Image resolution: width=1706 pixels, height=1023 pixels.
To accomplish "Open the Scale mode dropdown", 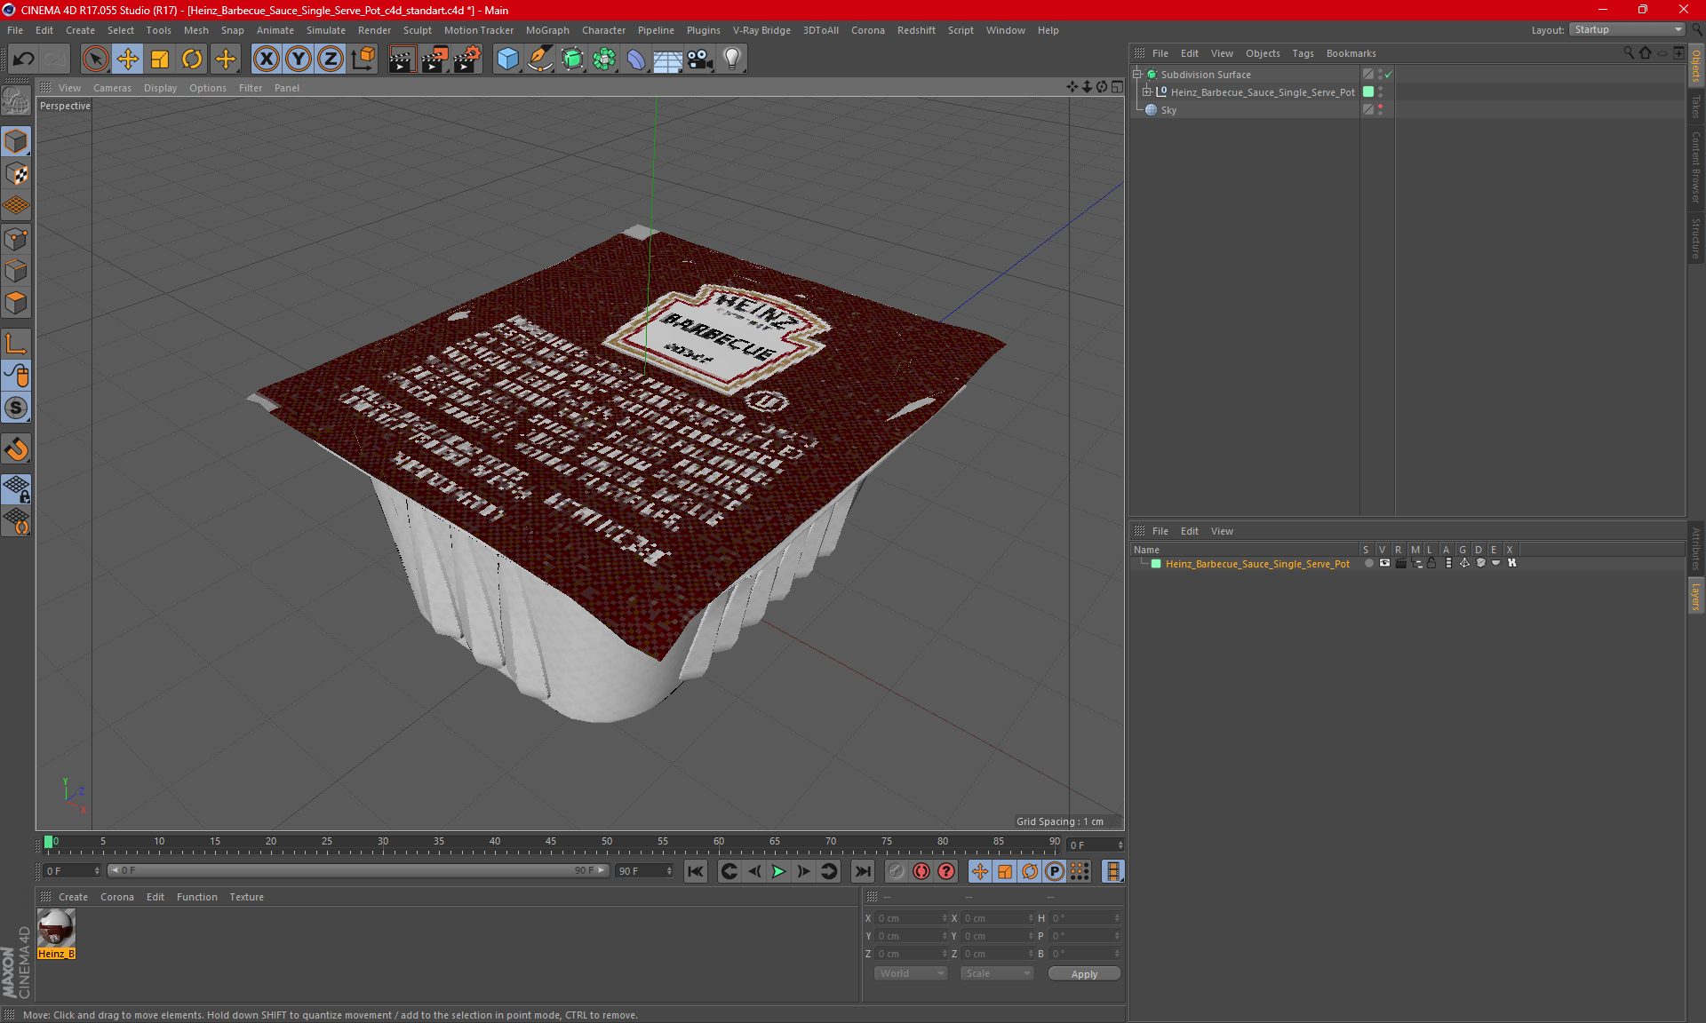I will [x=997, y=973].
